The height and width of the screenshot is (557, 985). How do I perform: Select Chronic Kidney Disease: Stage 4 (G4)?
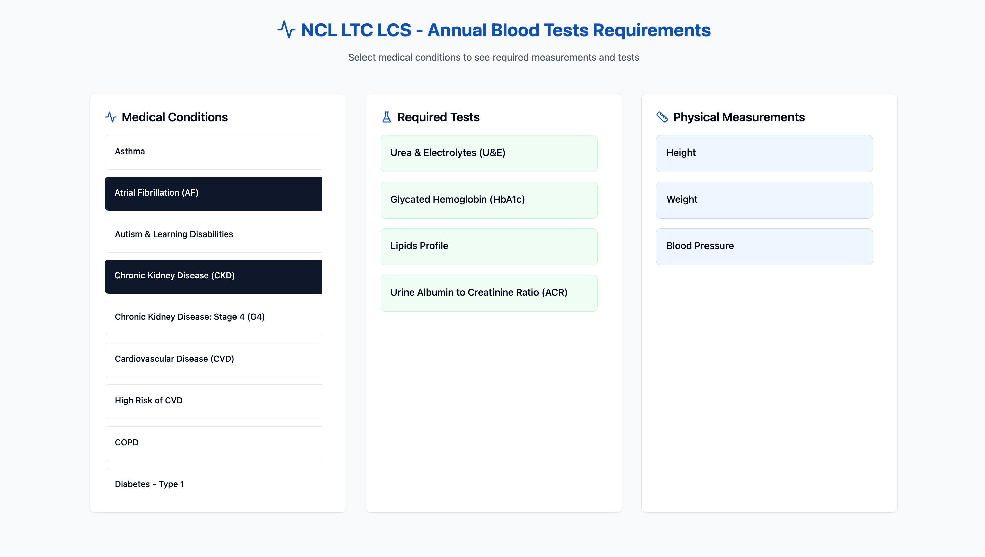click(213, 317)
